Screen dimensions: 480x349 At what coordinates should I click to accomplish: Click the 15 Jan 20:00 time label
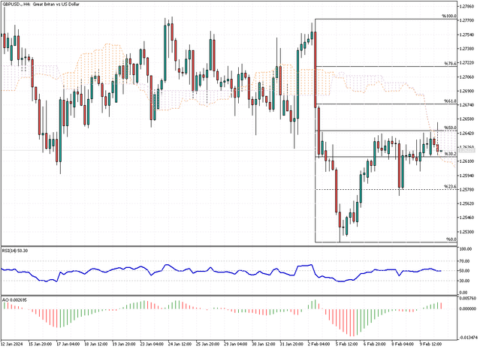coord(40,344)
